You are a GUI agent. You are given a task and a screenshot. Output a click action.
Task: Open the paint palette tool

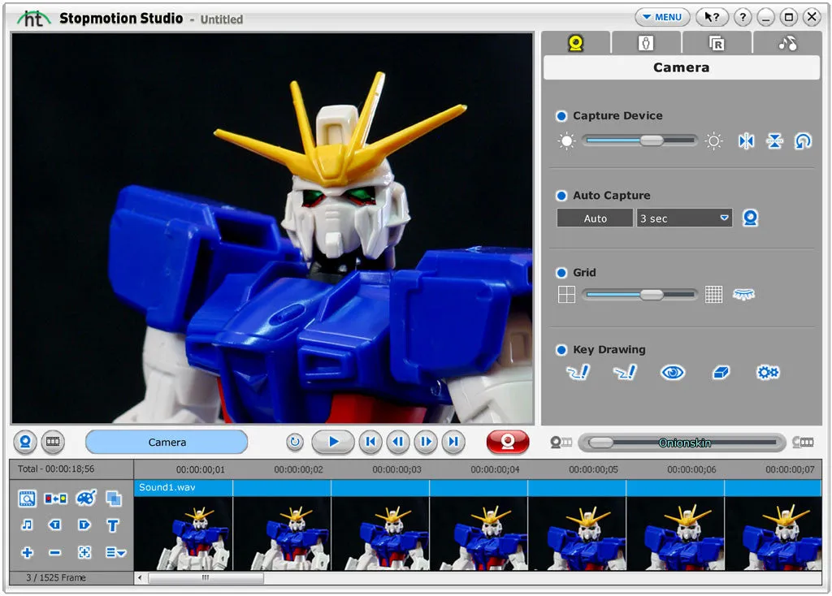click(86, 498)
